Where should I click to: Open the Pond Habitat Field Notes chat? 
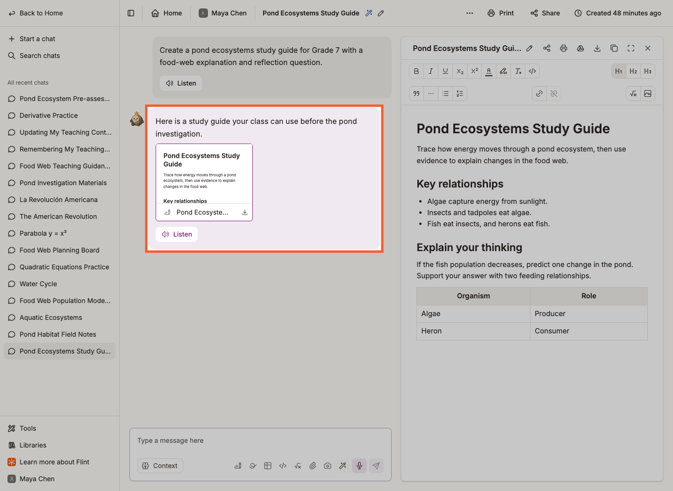pyautogui.click(x=59, y=334)
